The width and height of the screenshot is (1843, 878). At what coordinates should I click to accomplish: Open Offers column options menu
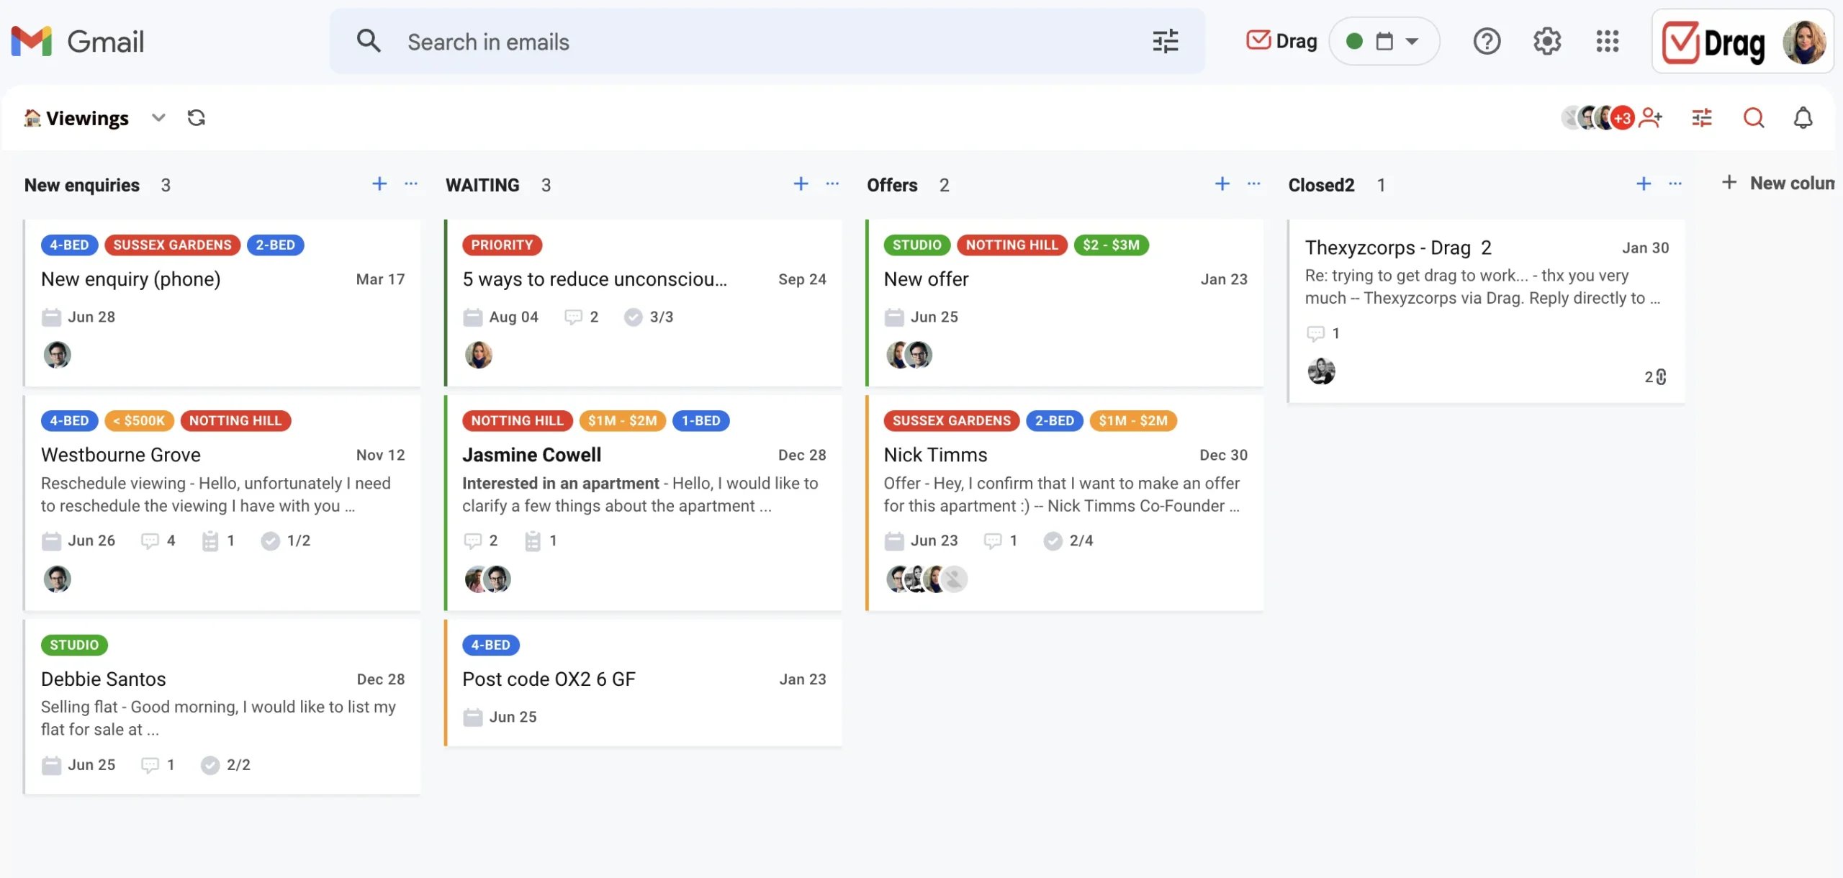(1254, 184)
